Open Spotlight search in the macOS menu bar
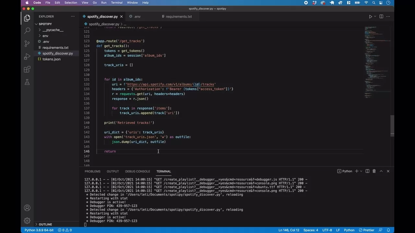 (x=373, y=3)
